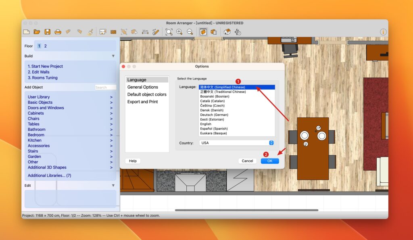Viewport: 413px width, 240px height.
Task: Click the pencil drawing tool icon
Action: [x=156, y=32]
